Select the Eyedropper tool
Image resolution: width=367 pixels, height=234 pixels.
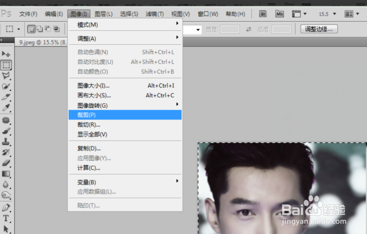coord(6,108)
